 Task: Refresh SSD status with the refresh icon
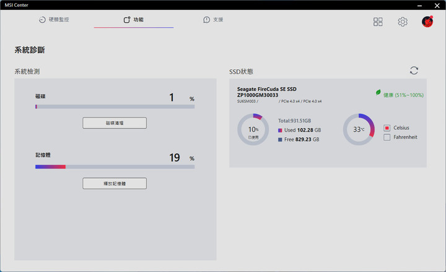(414, 70)
